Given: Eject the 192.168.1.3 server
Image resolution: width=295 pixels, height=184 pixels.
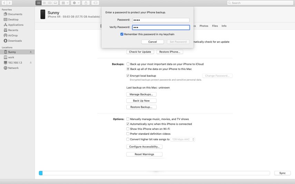Looking at the screenshot, I should pos(31,63).
